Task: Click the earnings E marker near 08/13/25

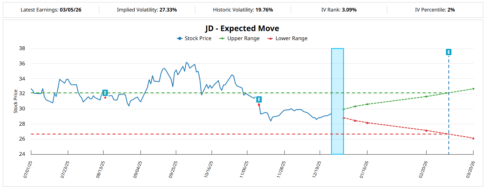Action: 105,93
